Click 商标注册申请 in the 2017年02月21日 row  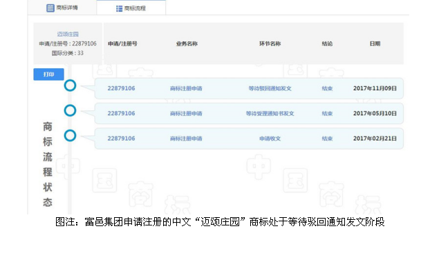(x=186, y=139)
